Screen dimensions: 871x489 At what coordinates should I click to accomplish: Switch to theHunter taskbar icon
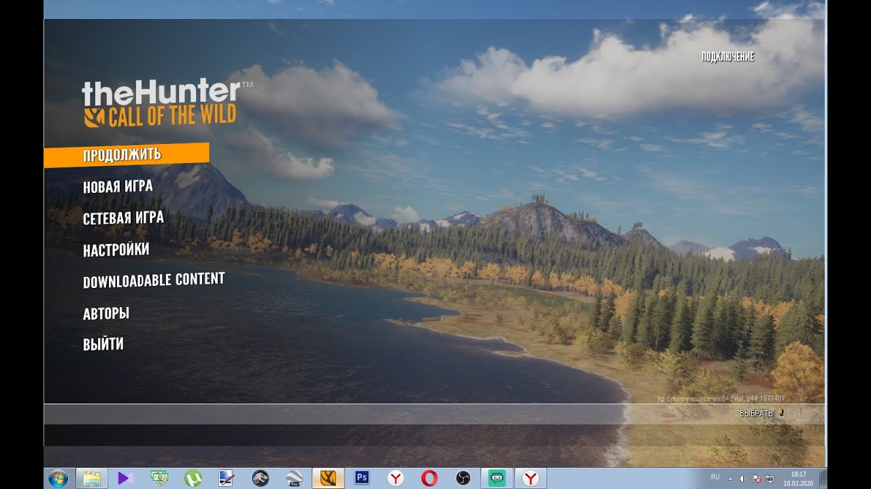point(328,478)
